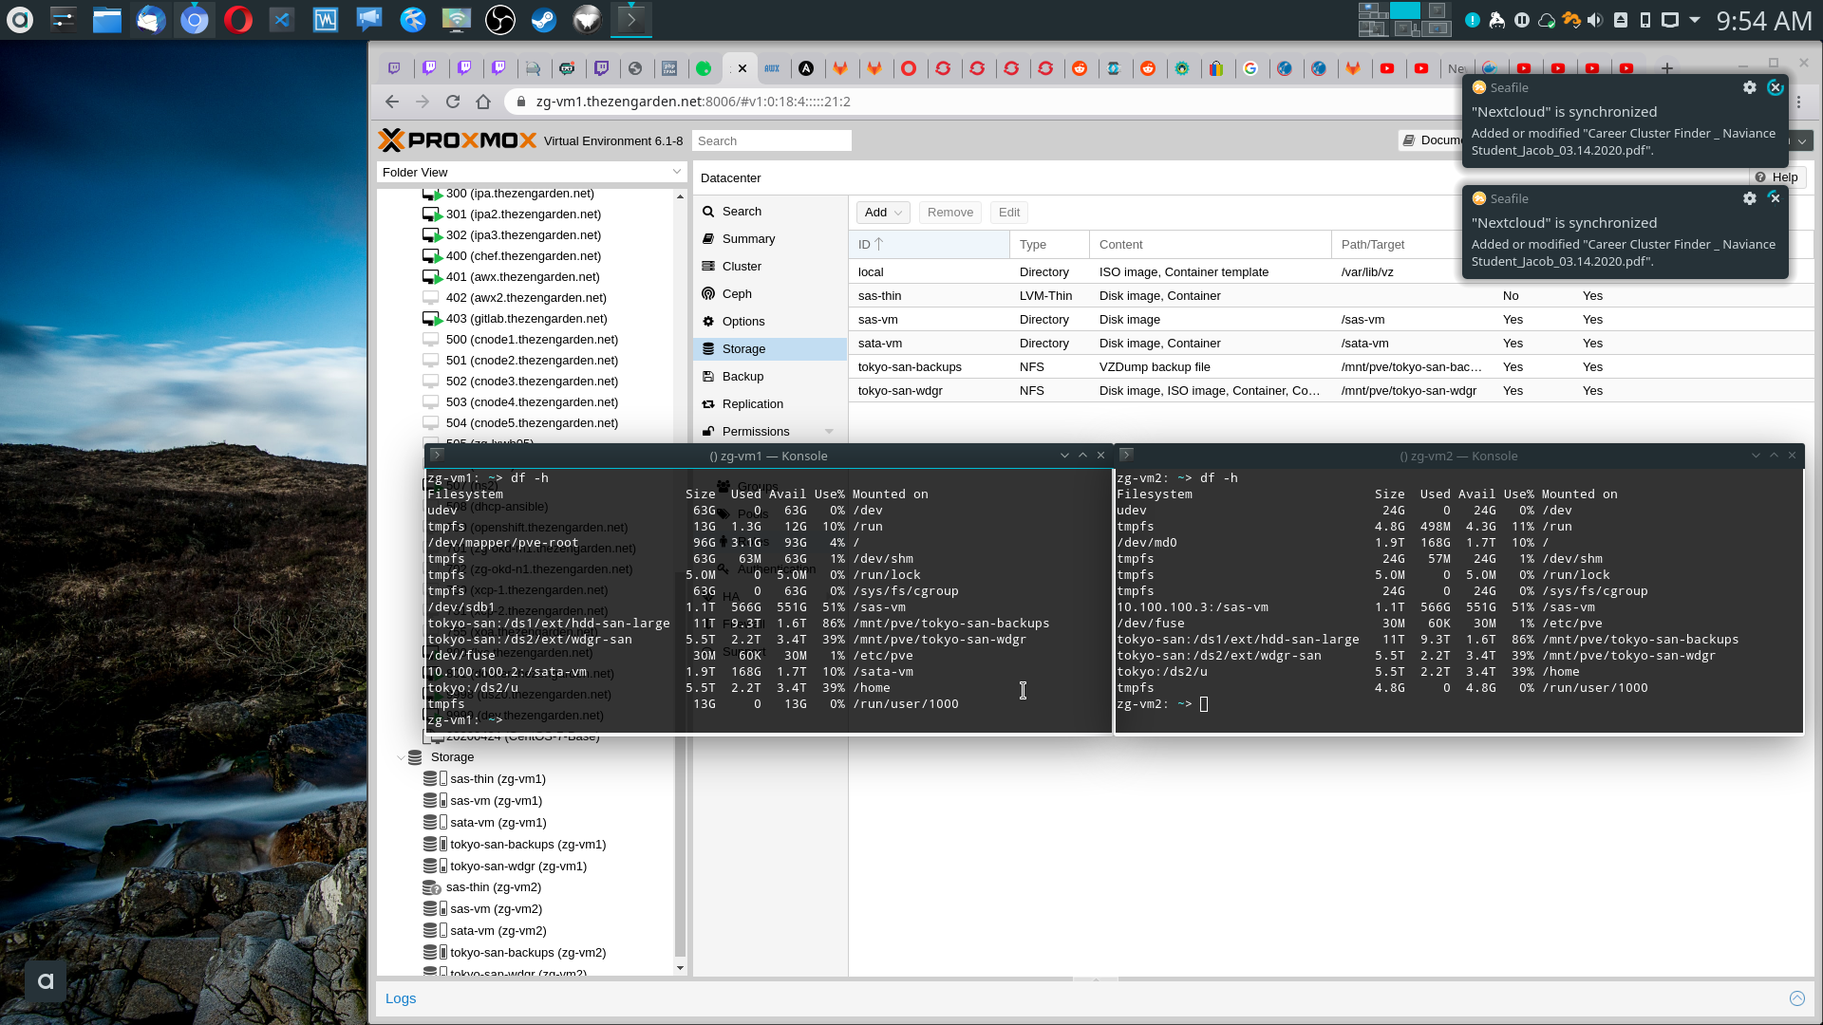Image resolution: width=1823 pixels, height=1025 pixels.
Task: Open the Add storage dropdown
Action: [883, 213]
